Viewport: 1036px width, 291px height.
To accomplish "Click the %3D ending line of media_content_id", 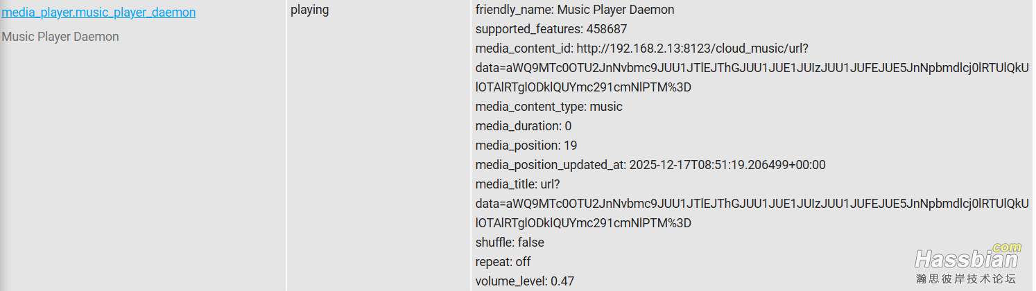I will (583, 87).
